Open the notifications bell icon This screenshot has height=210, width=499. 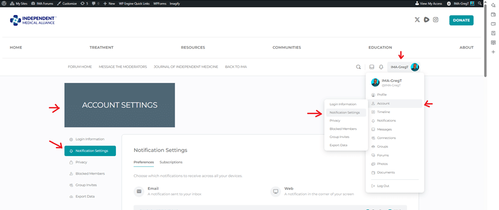[x=381, y=67]
